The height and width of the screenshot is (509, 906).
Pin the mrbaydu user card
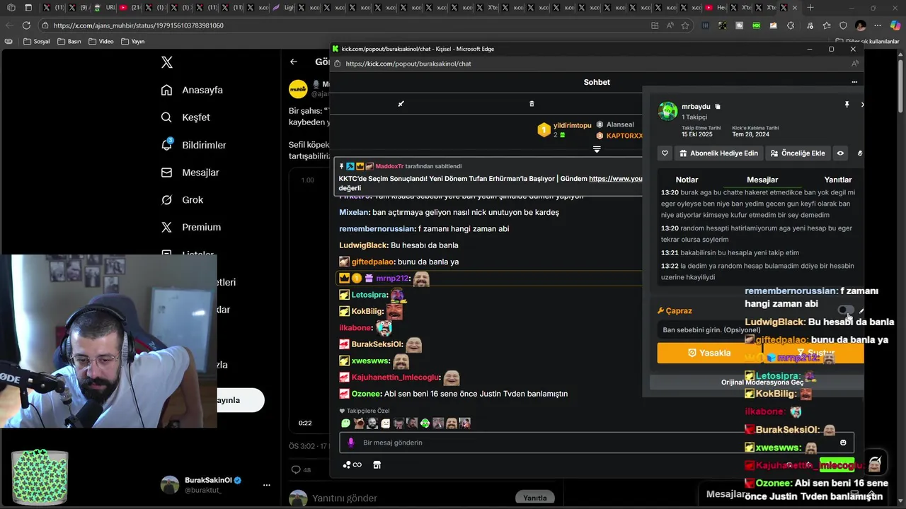coord(847,105)
